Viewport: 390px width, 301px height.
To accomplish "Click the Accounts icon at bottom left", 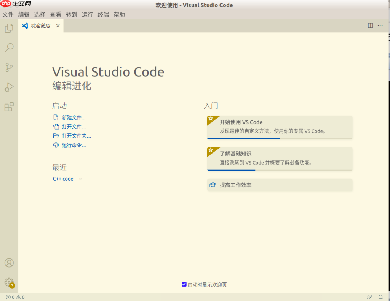I will 9,263.
